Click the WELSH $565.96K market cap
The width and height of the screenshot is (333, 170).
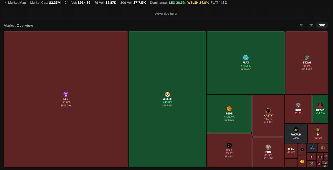pos(167,106)
